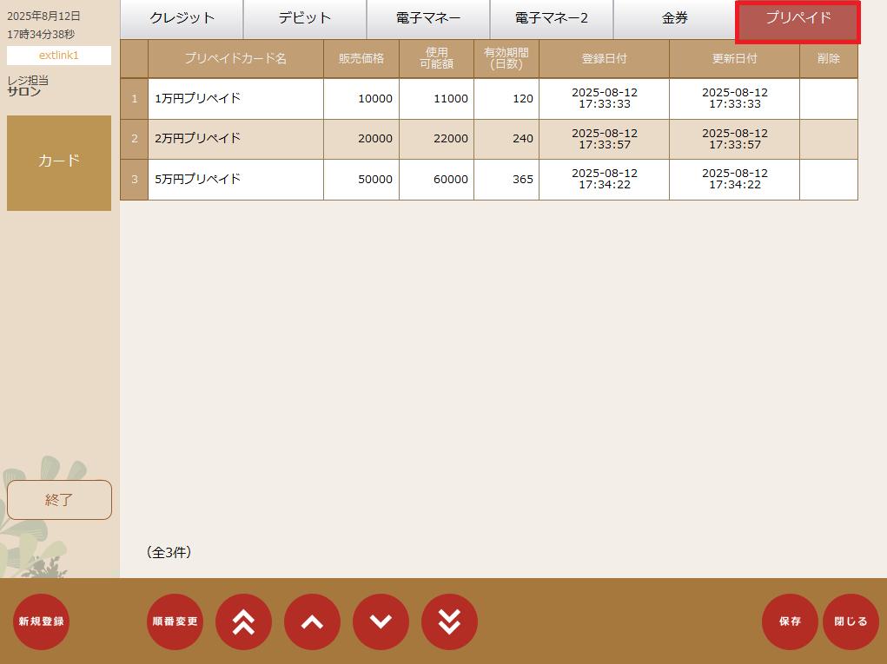Screen dimensions: 887x664
Task: Switch to the クレジット tab
Action: point(182,19)
